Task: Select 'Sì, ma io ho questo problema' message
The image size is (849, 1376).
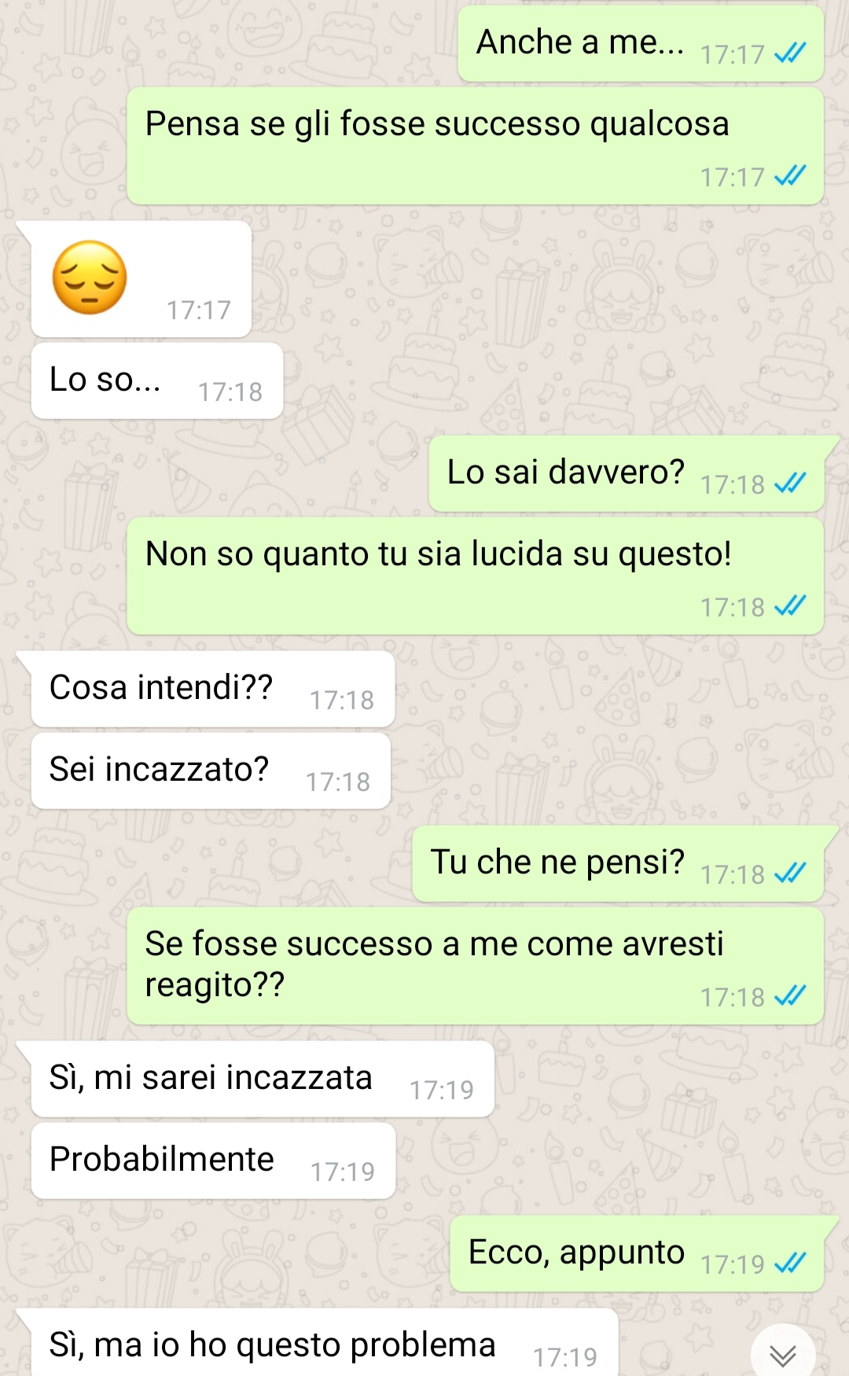Action: [x=325, y=1343]
